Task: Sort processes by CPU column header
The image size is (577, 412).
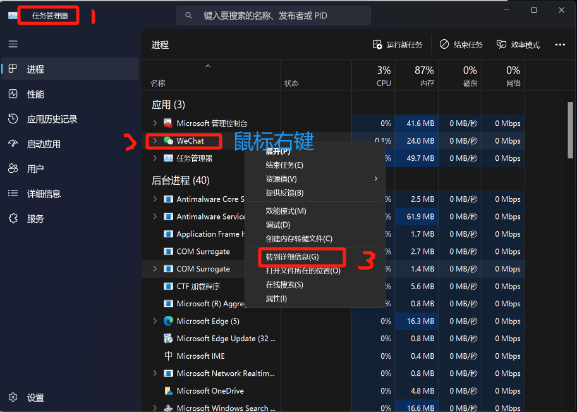Action: tap(374, 75)
